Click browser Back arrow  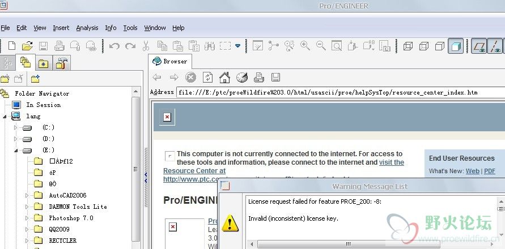click(x=157, y=77)
